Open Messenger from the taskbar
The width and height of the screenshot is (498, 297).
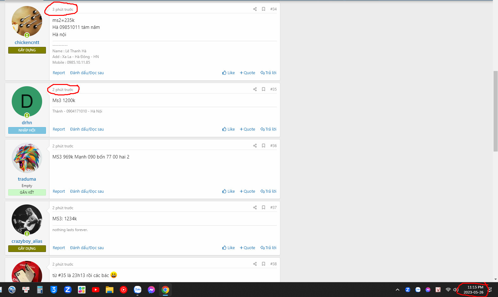click(x=151, y=290)
